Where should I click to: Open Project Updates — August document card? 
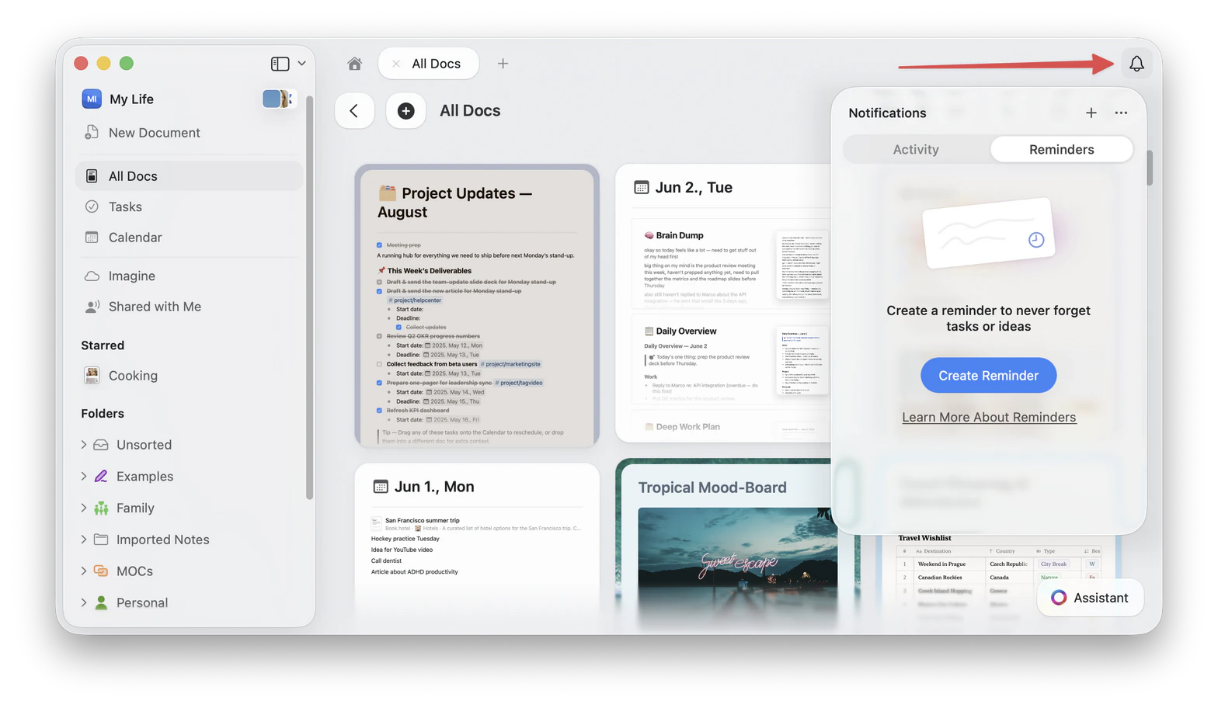(477, 306)
